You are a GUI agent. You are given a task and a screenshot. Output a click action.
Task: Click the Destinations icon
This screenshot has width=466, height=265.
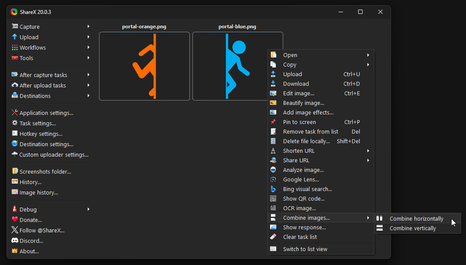point(14,95)
